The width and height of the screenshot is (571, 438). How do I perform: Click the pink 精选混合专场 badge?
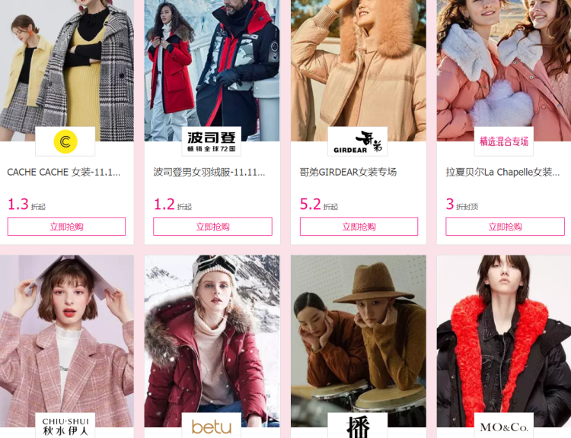(x=504, y=141)
